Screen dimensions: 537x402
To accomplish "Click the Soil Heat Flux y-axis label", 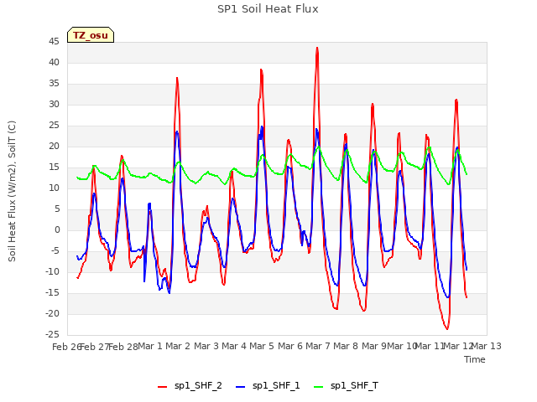I will point(12,191).
